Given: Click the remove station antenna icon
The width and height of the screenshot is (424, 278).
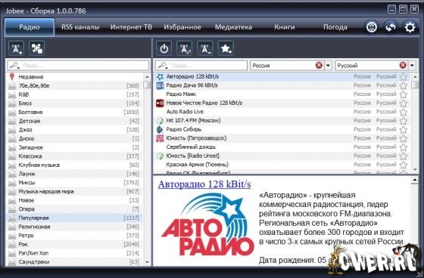Looking at the screenshot, I should pos(205,48).
